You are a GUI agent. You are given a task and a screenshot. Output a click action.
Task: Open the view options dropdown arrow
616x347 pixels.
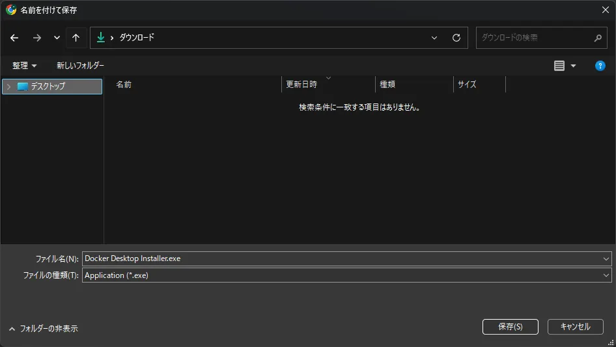pyautogui.click(x=573, y=66)
